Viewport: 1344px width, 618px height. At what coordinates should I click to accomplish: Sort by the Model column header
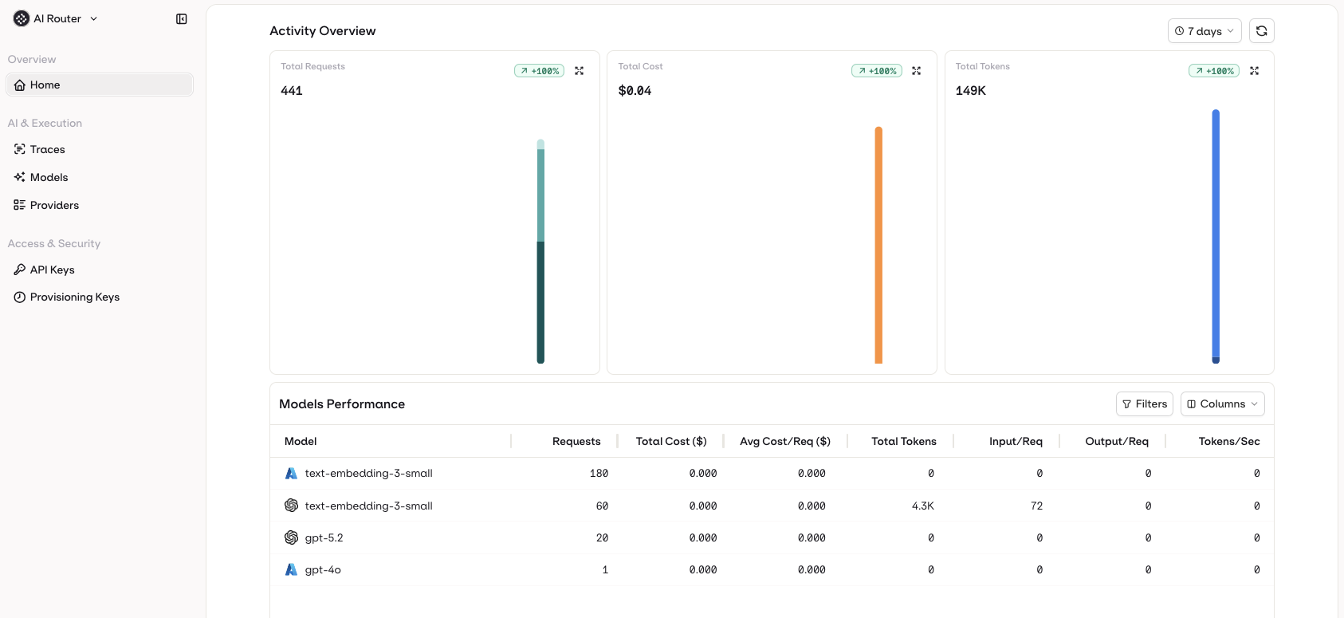pos(301,441)
